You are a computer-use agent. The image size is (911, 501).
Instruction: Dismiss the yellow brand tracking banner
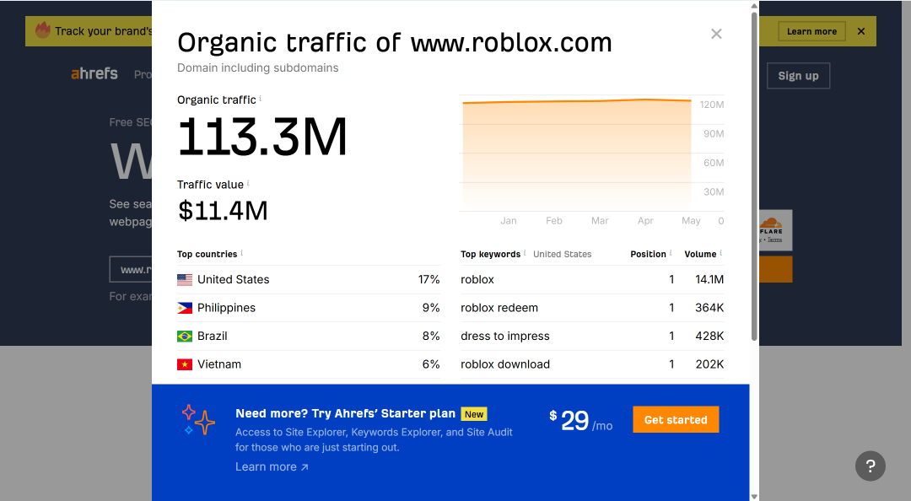(861, 31)
